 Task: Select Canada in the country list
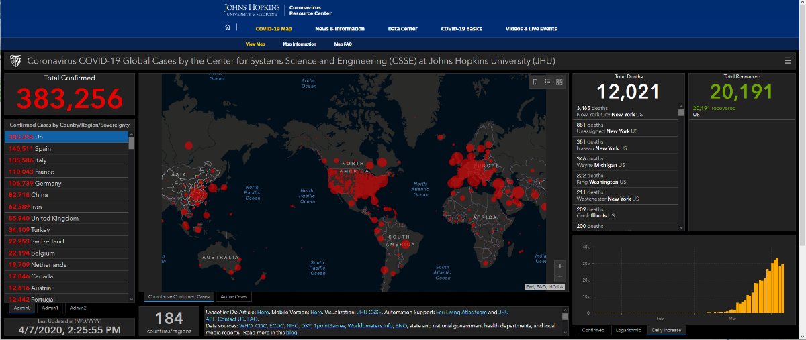click(x=66, y=276)
